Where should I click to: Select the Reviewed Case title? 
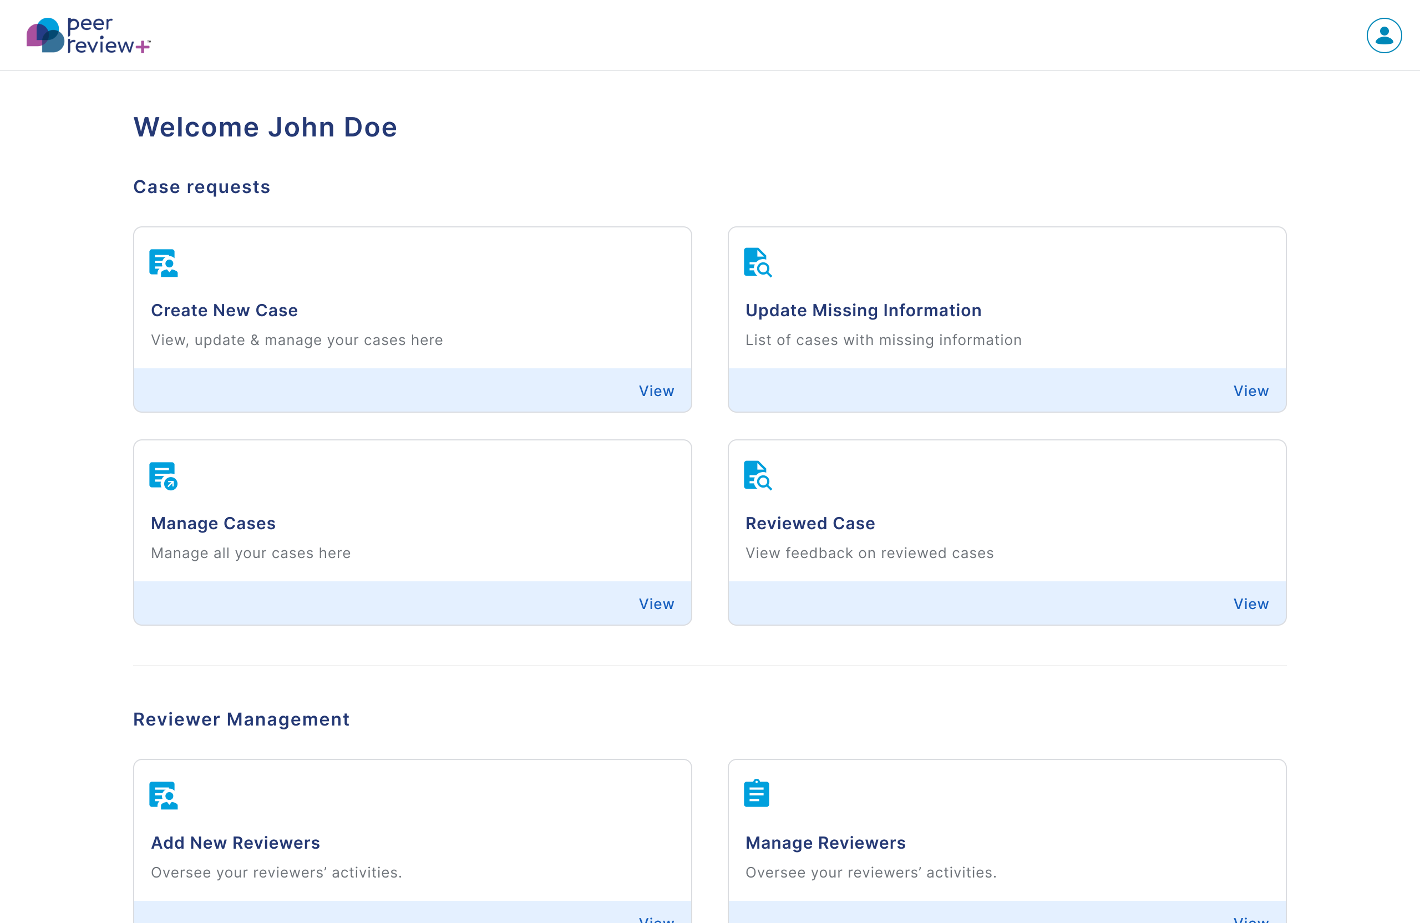click(x=810, y=523)
